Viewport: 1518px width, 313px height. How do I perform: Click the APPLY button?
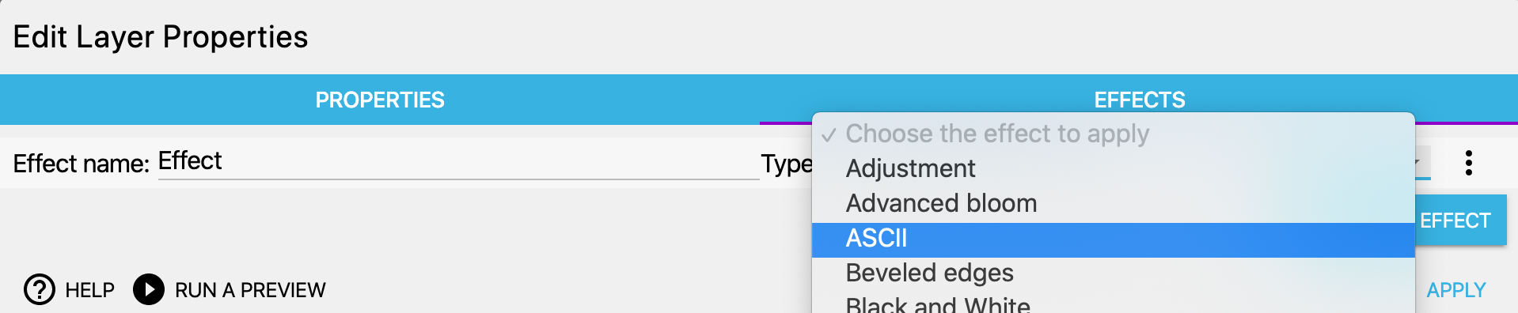pyautogui.click(x=1455, y=290)
